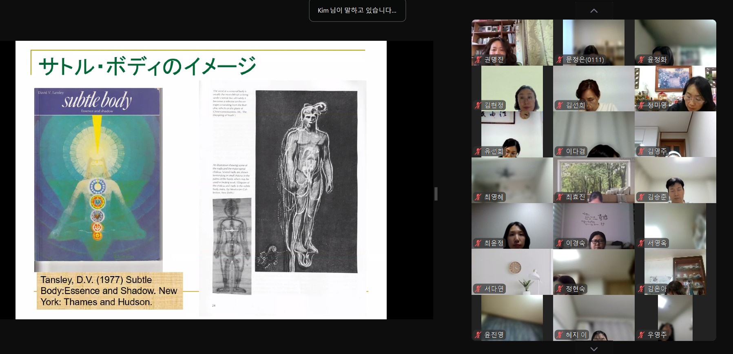Image resolution: width=733 pixels, height=354 pixels.
Task: Click the muted mic icon beside 이다겸
Action: [x=560, y=151]
